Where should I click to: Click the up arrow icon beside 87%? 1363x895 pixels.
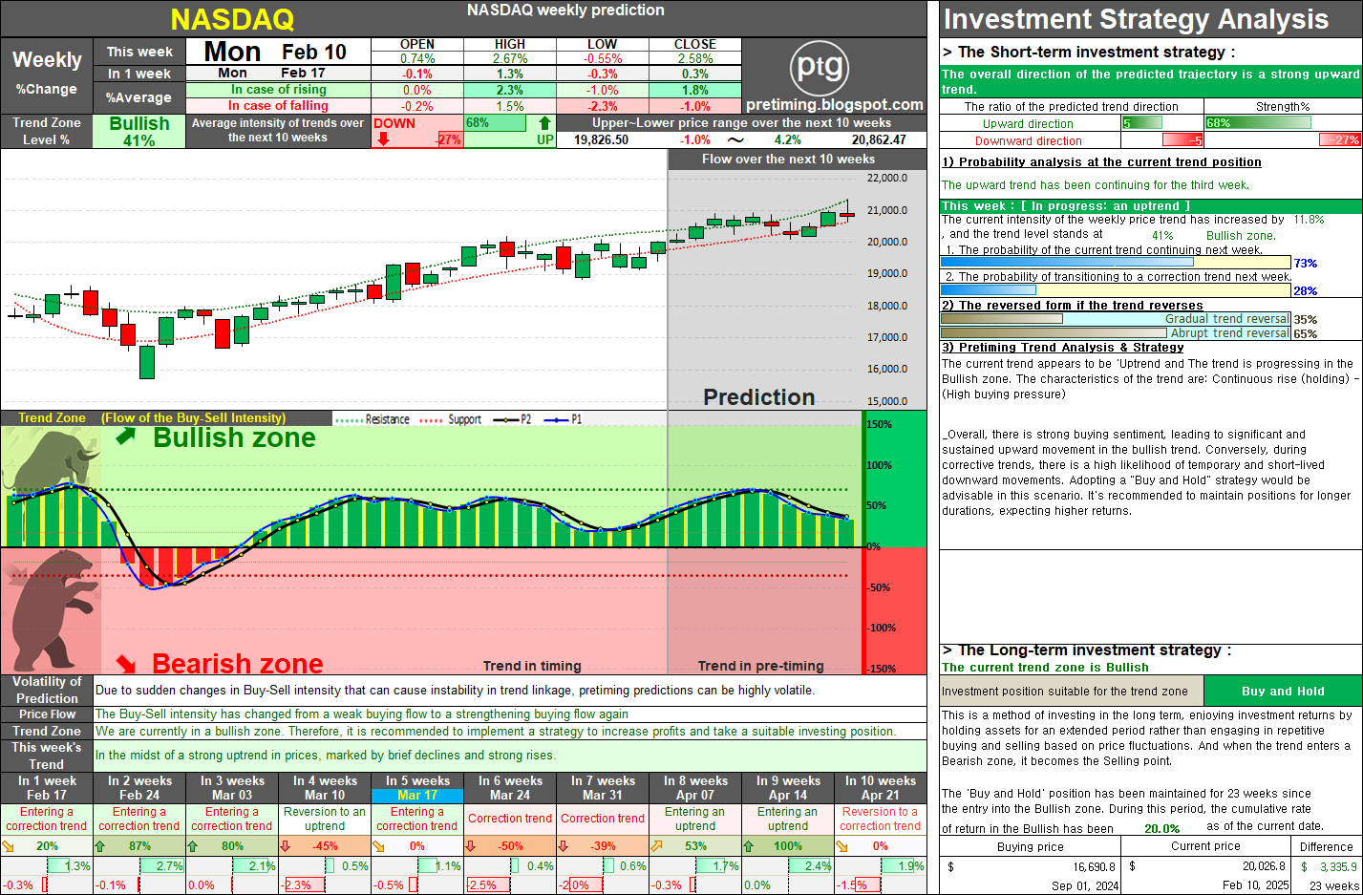pos(100,846)
